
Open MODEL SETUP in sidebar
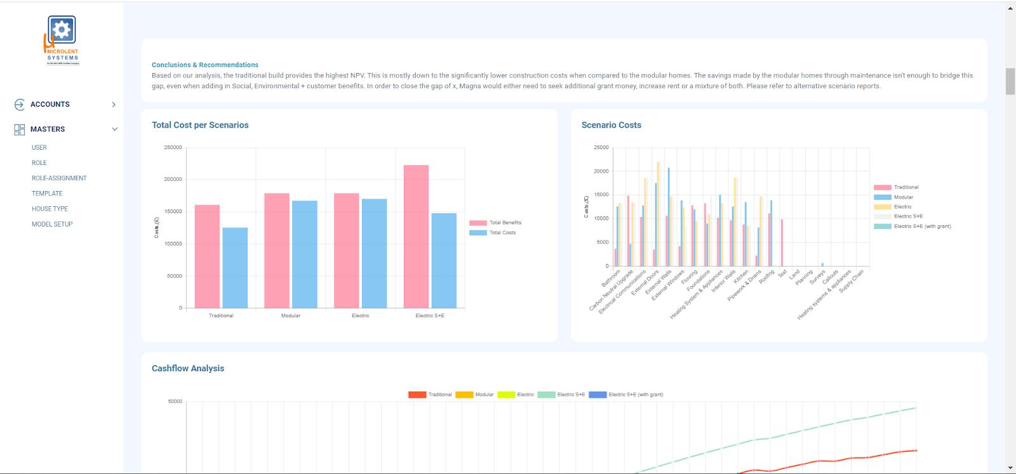tap(52, 224)
